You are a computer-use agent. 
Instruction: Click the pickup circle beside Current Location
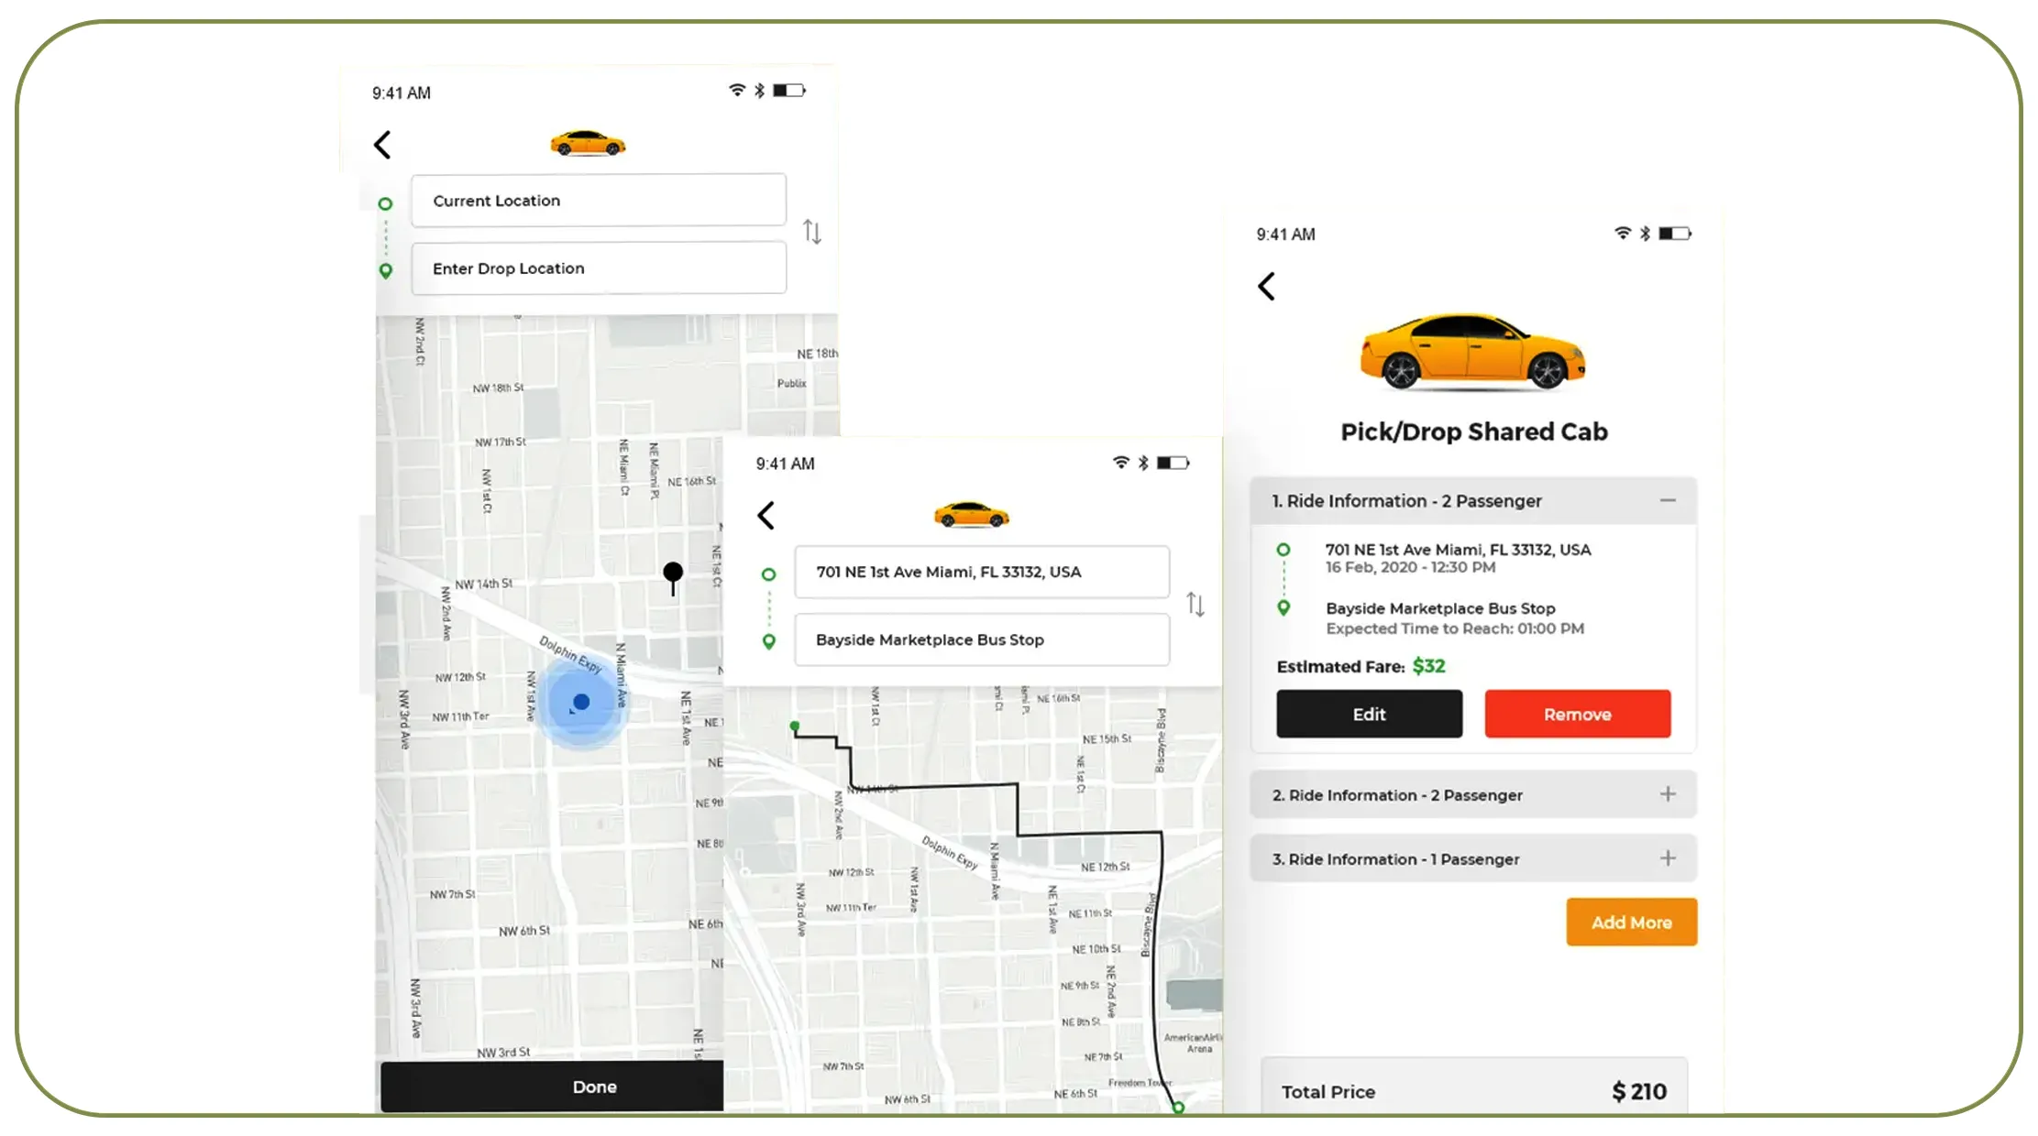click(385, 203)
